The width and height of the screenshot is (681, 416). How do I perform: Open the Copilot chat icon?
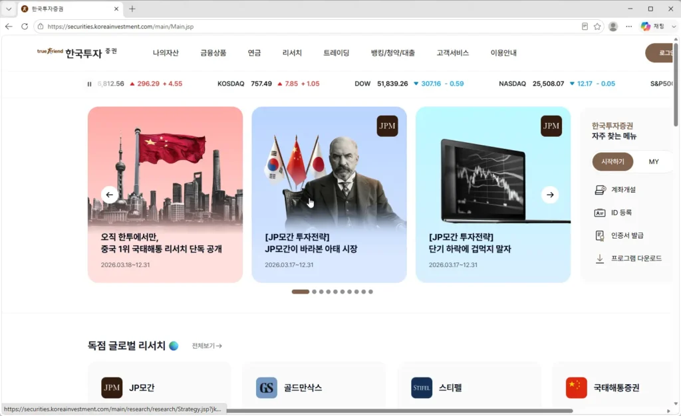[x=645, y=27]
